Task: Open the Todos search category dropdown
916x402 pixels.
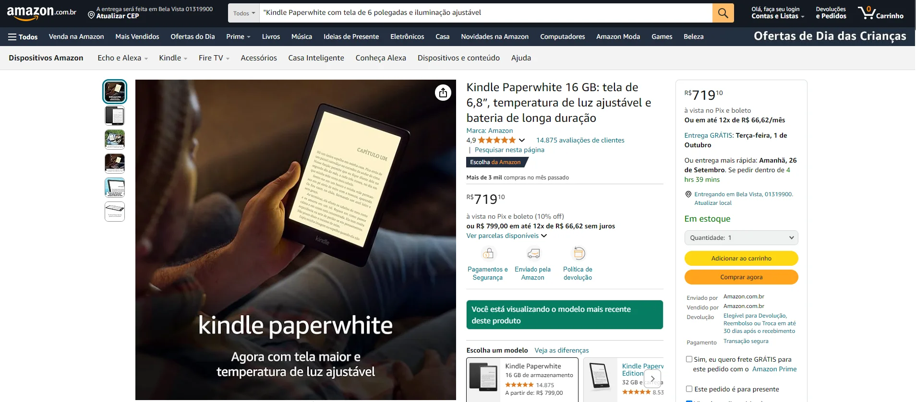Action: pyautogui.click(x=244, y=13)
